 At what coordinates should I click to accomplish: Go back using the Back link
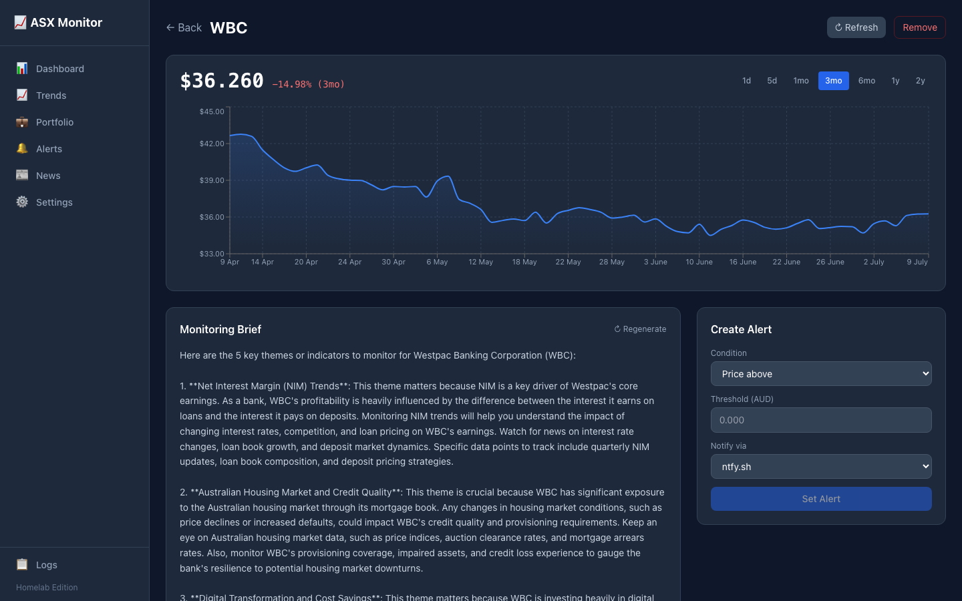[x=184, y=27]
